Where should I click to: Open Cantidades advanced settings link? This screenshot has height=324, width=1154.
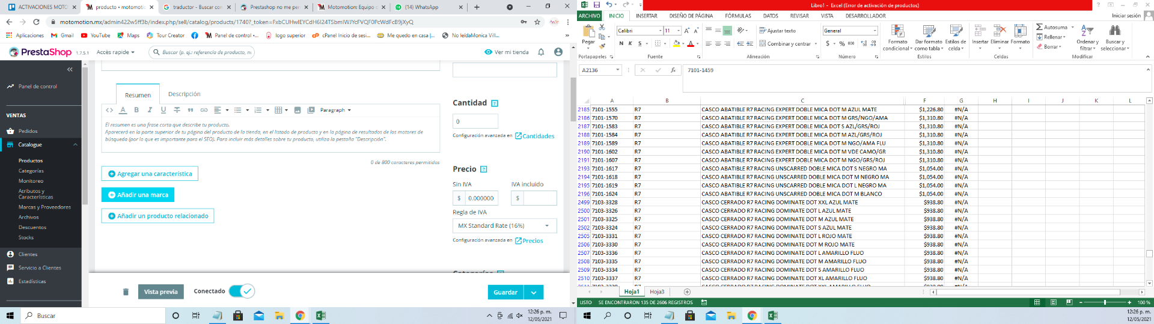click(x=534, y=136)
